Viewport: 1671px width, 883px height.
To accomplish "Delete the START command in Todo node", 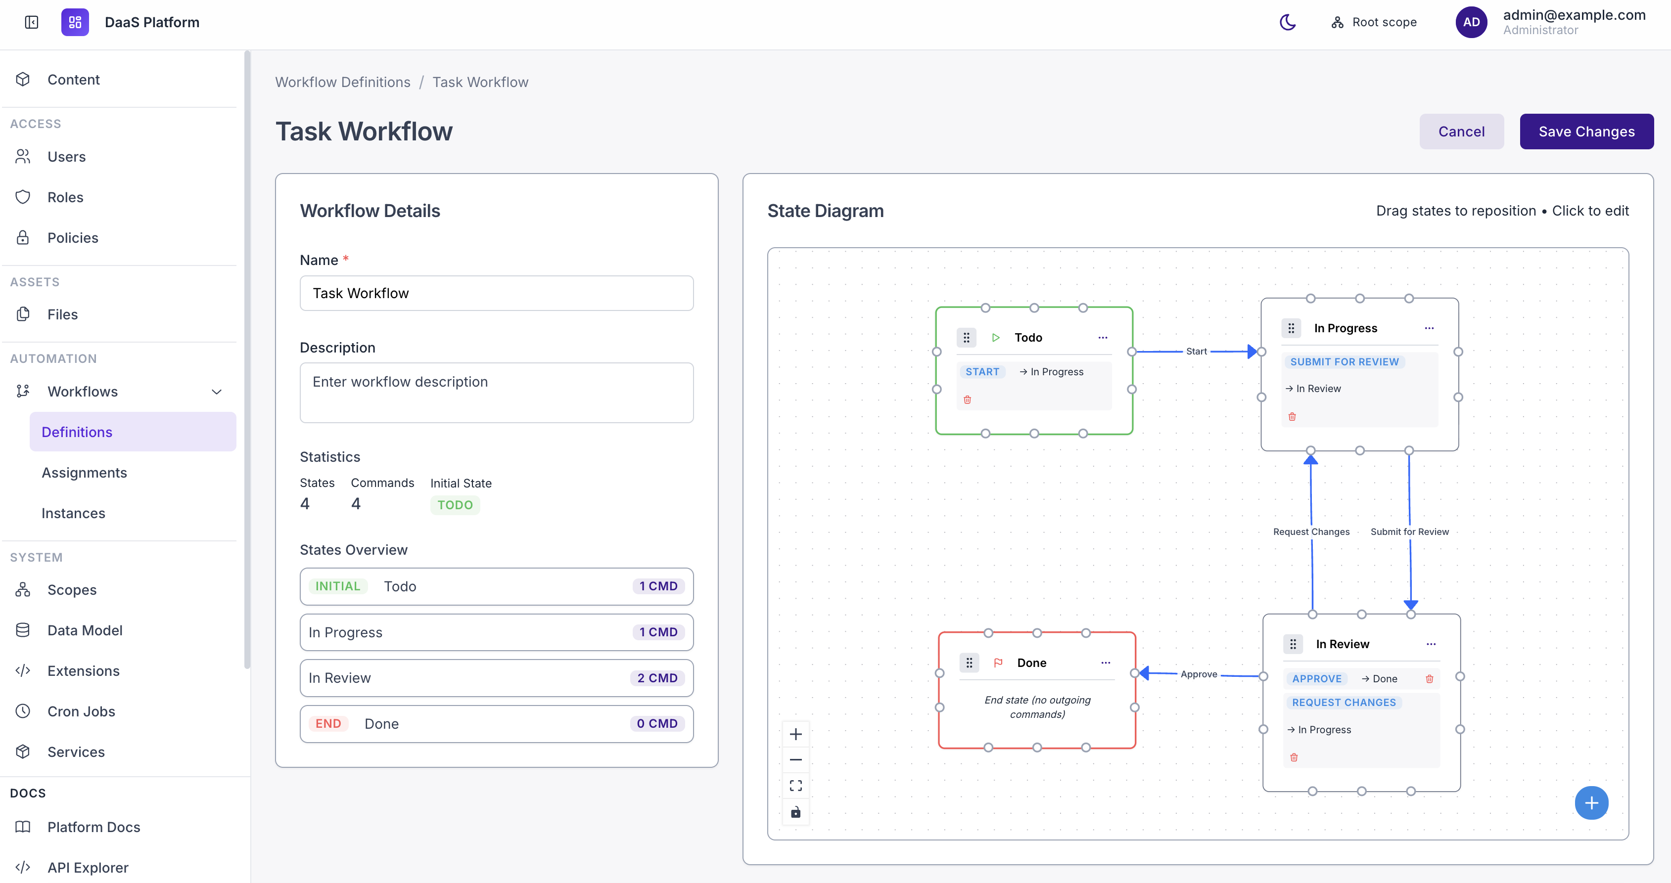I will [x=967, y=399].
